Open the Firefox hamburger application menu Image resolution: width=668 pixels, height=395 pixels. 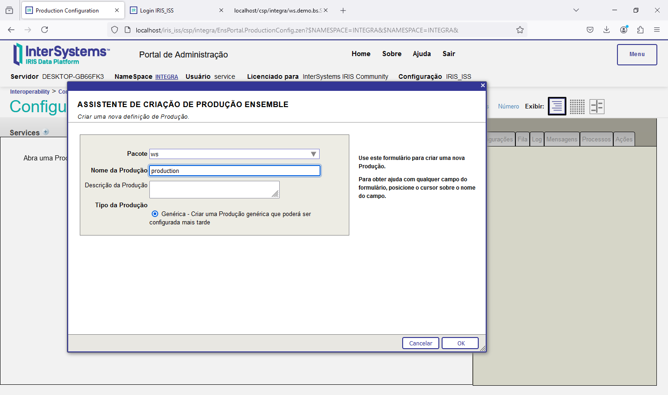coord(657,30)
